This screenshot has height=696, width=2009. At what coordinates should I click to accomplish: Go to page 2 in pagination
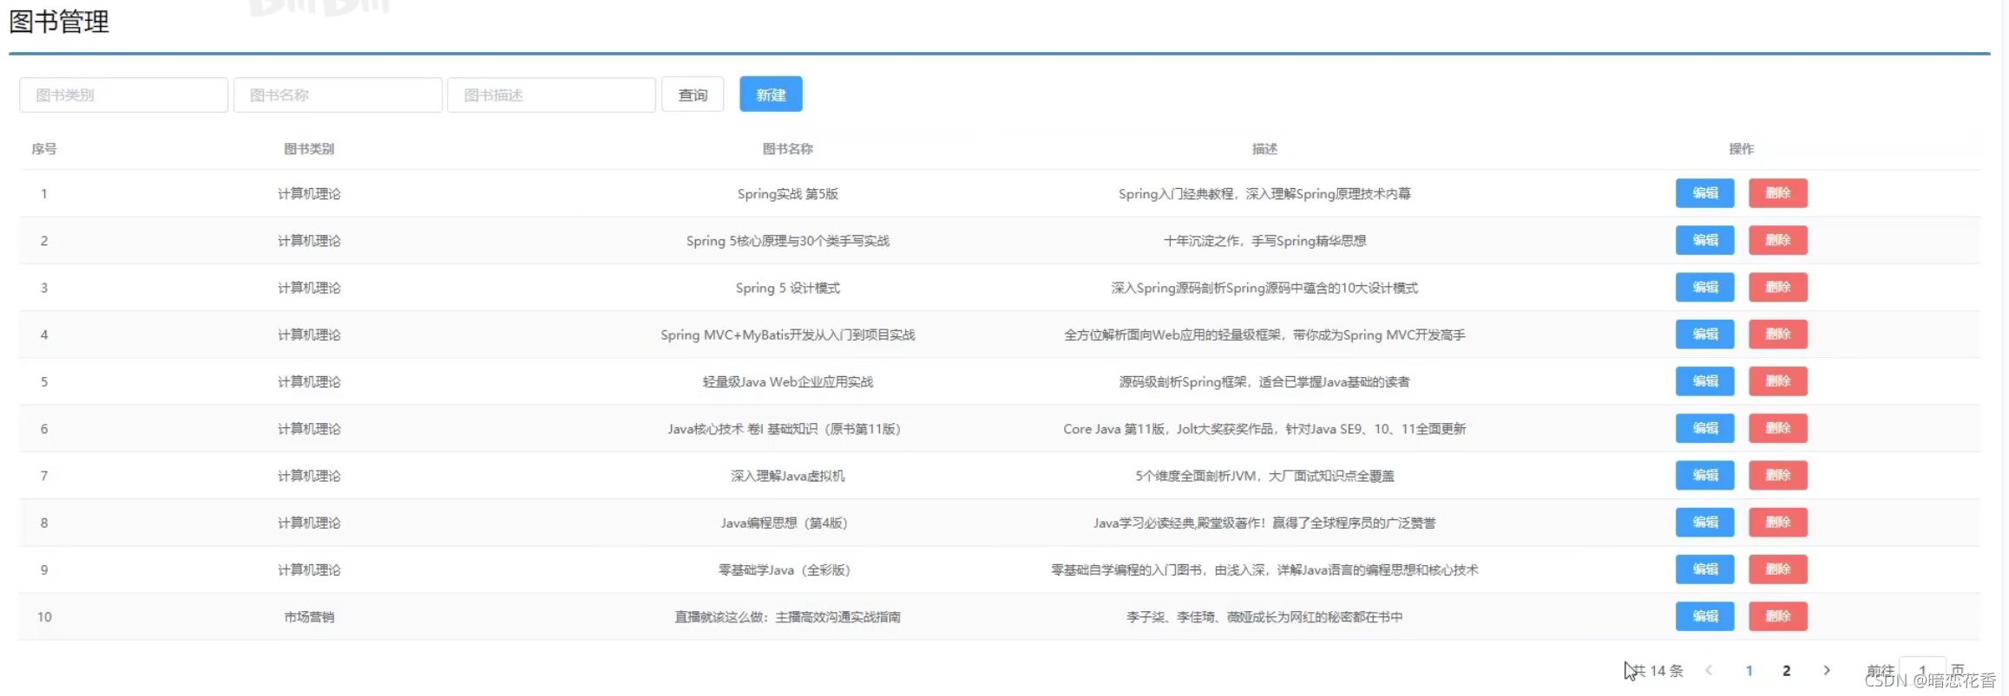point(1786,671)
